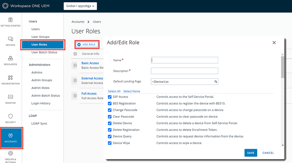Uncheck the SSP Access checkbox
The image size is (292, 163).
pyautogui.click(x=110, y=97)
